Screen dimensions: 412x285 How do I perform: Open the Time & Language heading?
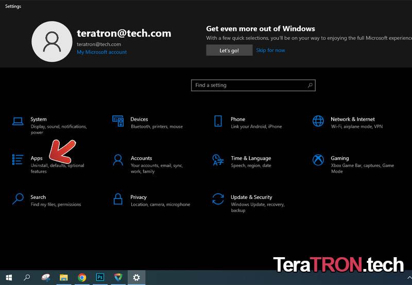[251, 158]
